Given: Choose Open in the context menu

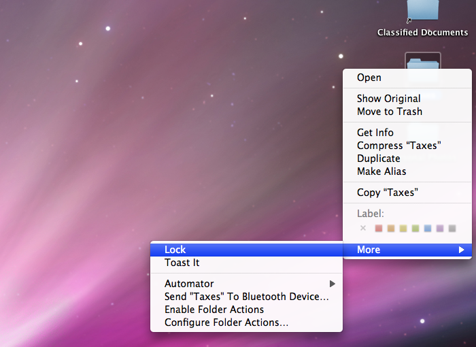Looking at the screenshot, I should 369,78.
